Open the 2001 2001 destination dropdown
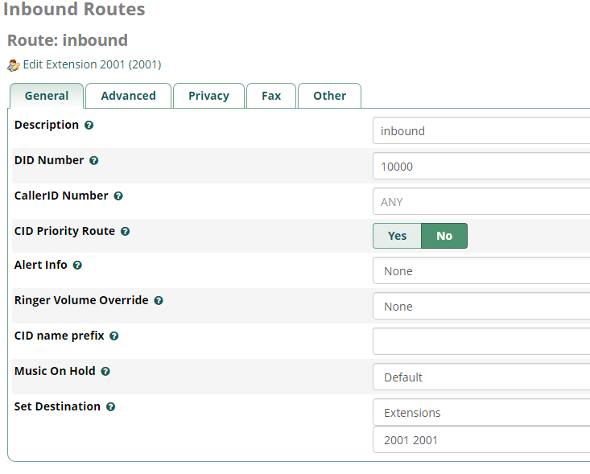 coord(481,439)
